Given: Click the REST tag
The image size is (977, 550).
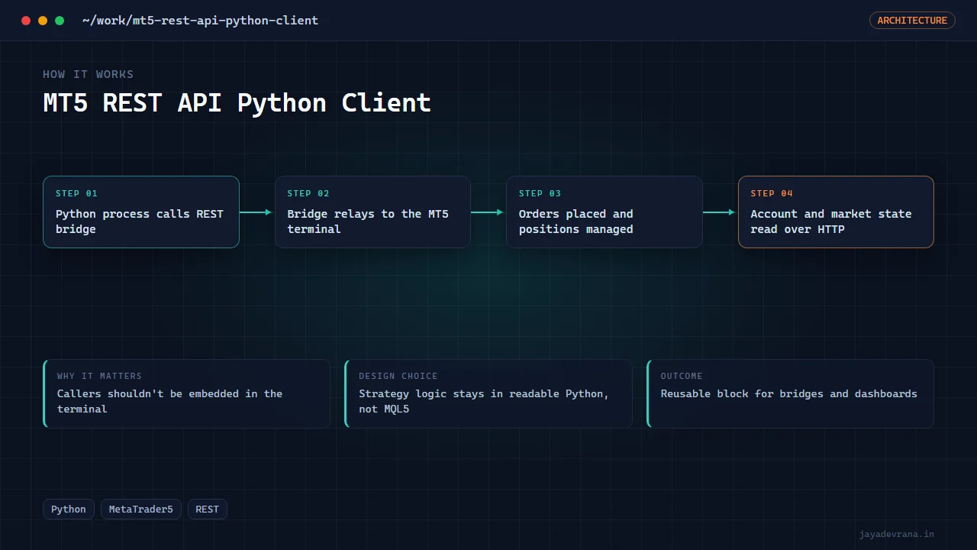Looking at the screenshot, I should coord(208,510).
